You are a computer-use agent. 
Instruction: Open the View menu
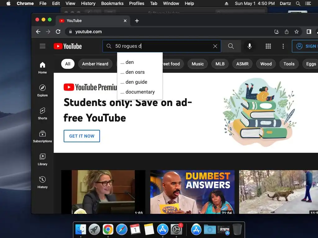pyautogui.click(x=70, y=3)
